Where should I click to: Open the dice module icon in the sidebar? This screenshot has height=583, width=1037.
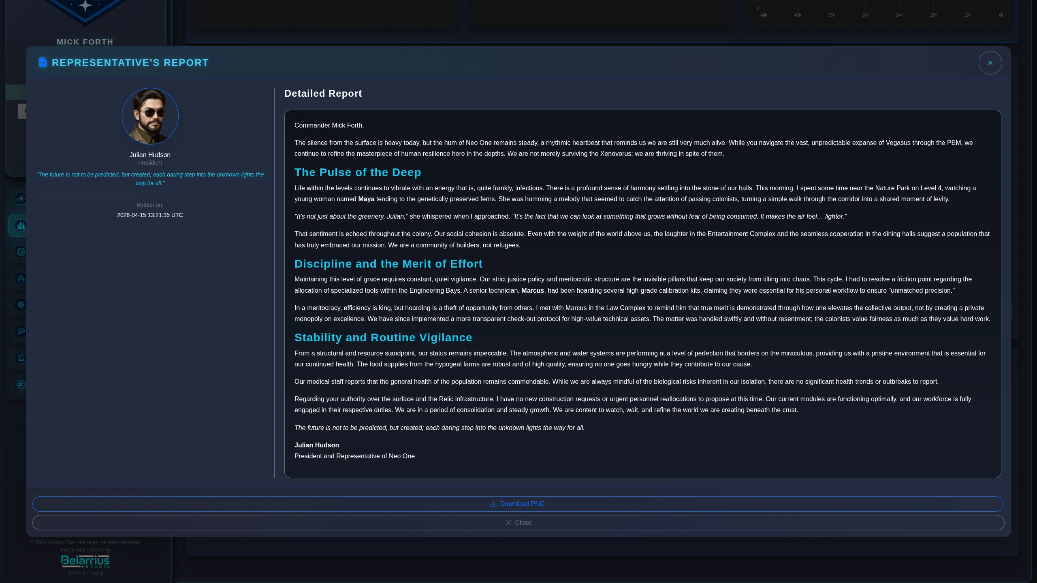tap(21, 252)
